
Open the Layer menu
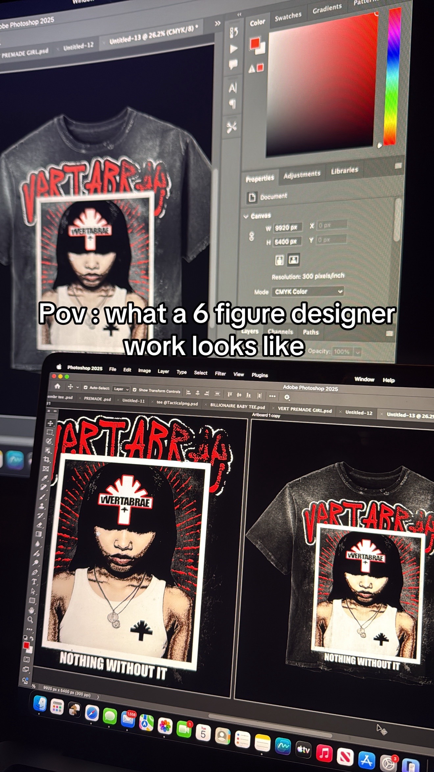pyautogui.click(x=163, y=371)
